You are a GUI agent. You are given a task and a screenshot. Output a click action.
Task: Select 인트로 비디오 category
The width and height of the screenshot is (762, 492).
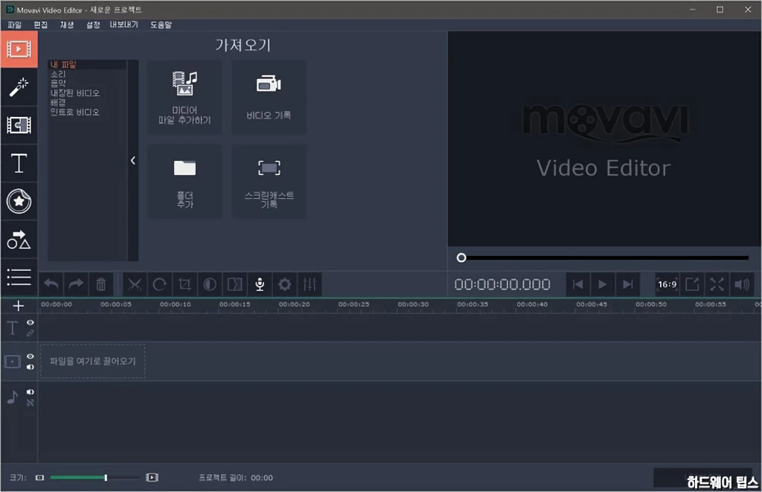(75, 112)
